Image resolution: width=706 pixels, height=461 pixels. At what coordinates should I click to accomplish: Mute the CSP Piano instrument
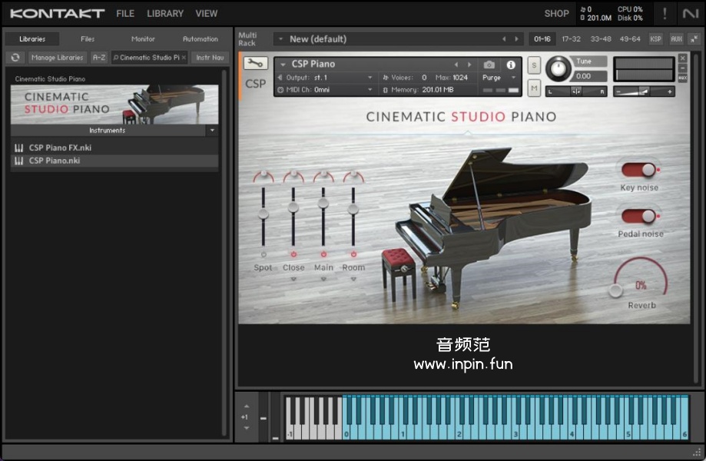534,89
